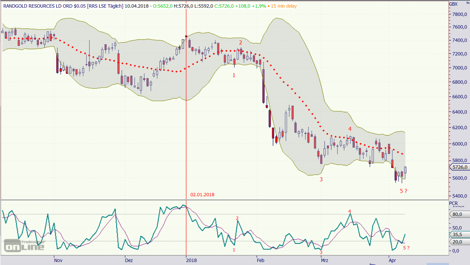This screenshot has height=265, width=470.
Task: Click the 50,0 label on PCR axis
Action: 457,228
